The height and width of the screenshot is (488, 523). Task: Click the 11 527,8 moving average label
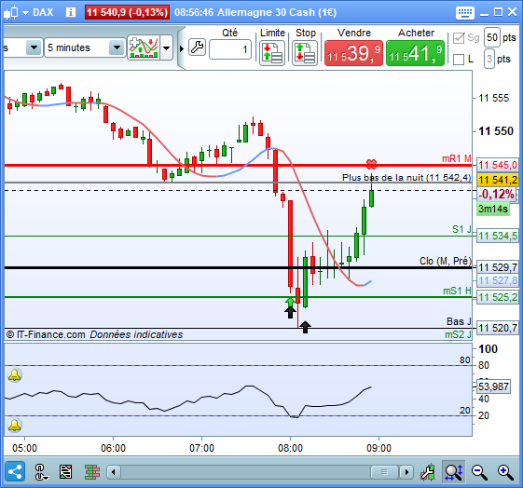coord(497,280)
